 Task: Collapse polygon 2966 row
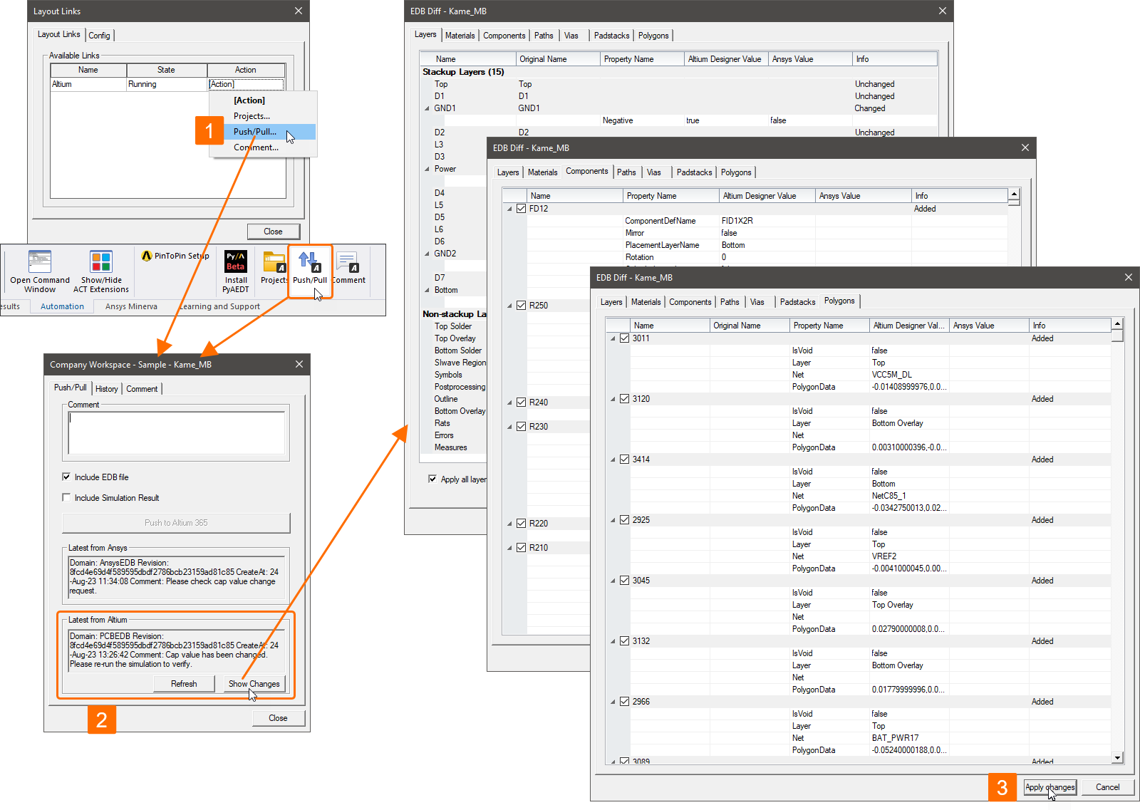613,702
